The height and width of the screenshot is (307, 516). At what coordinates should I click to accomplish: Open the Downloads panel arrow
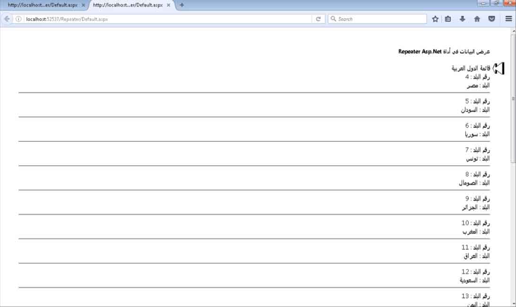point(462,19)
